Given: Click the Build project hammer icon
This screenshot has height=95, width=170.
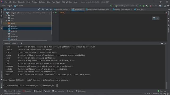Looking at the screenshot, I should pos(111,6).
